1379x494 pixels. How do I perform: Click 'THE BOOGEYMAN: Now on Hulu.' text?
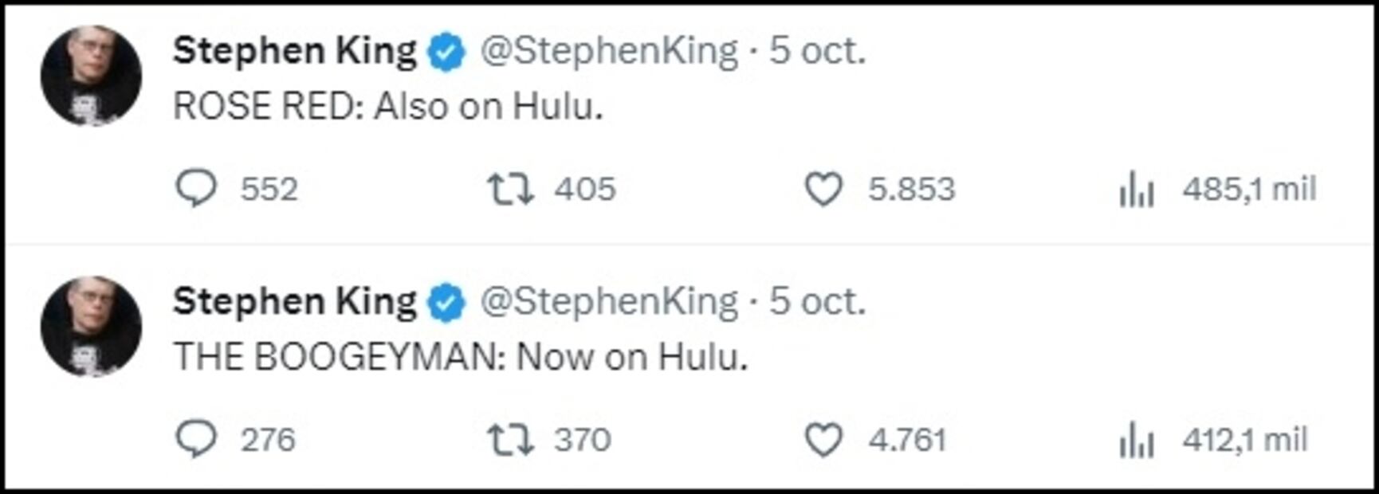click(x=461, y=358)
